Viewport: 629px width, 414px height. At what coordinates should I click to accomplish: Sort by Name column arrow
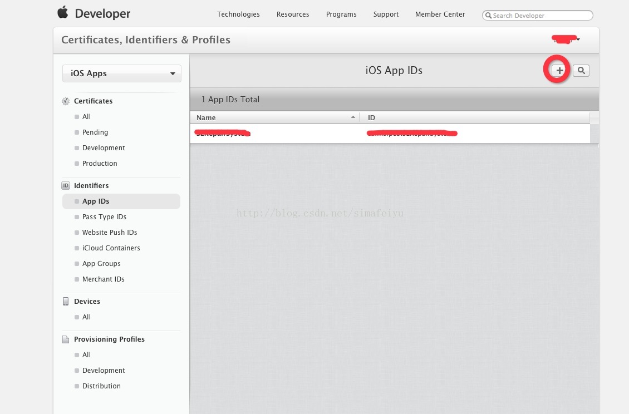[x=353, y=117]
